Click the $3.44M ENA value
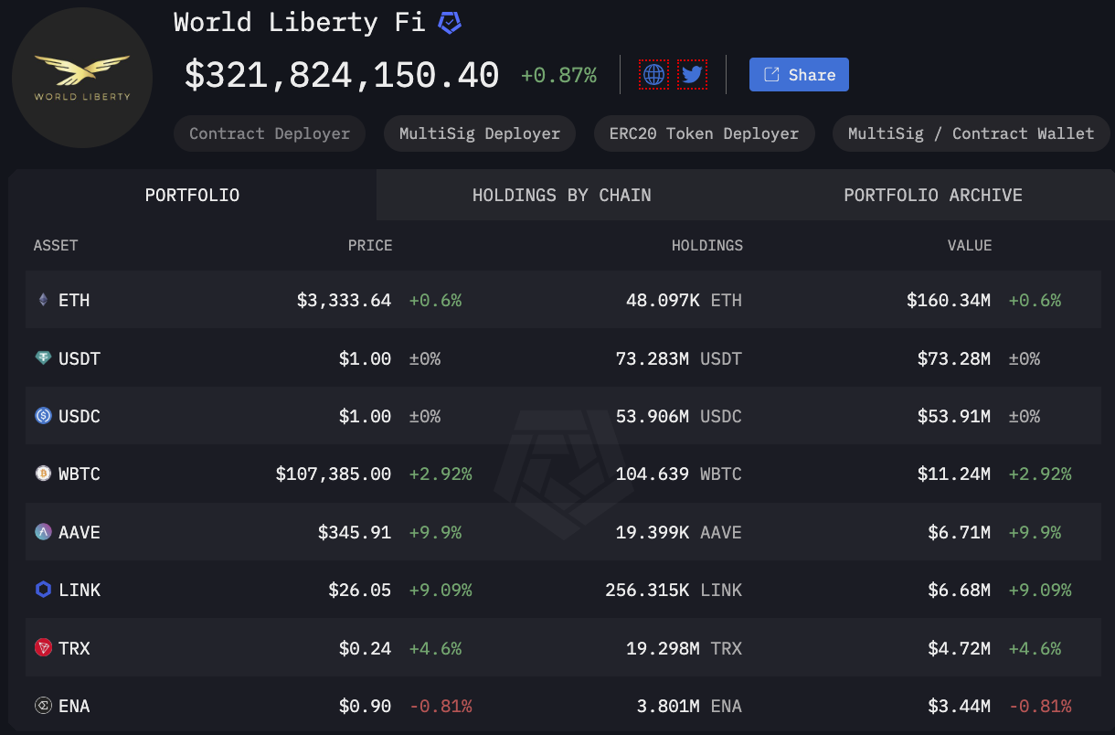 point(960,706)
